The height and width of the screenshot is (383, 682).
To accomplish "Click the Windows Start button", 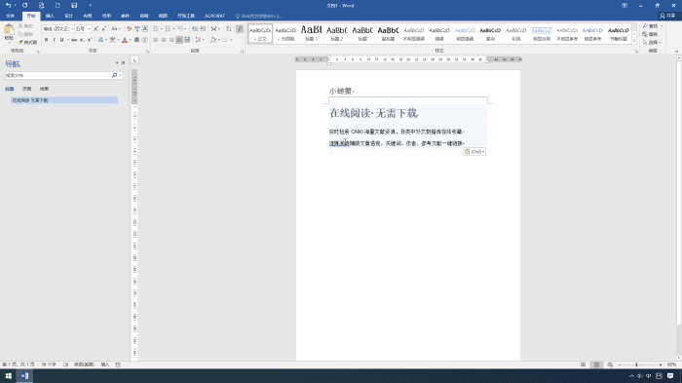I will pos(8,376).
